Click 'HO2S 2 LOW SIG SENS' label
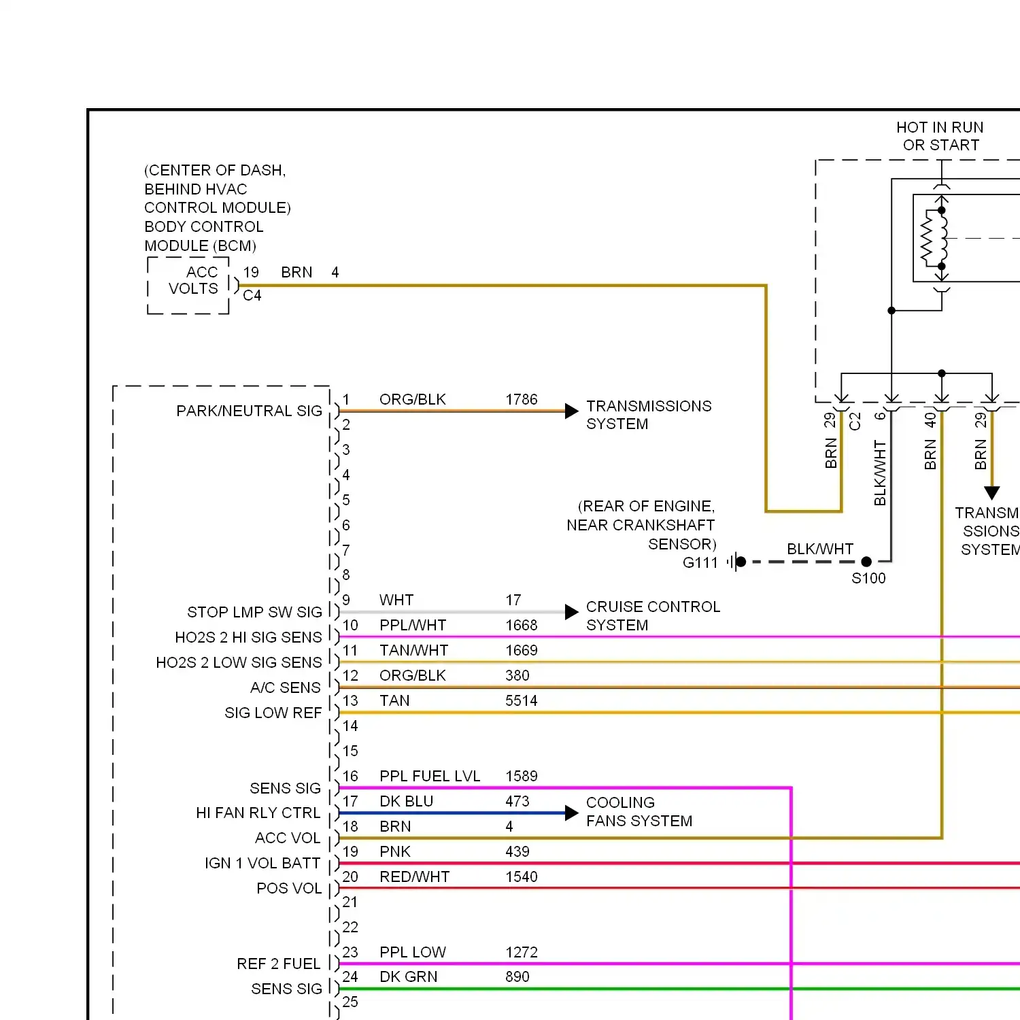The width and height of the screenshot is (1020, 1020). click(x=239, y=662)
